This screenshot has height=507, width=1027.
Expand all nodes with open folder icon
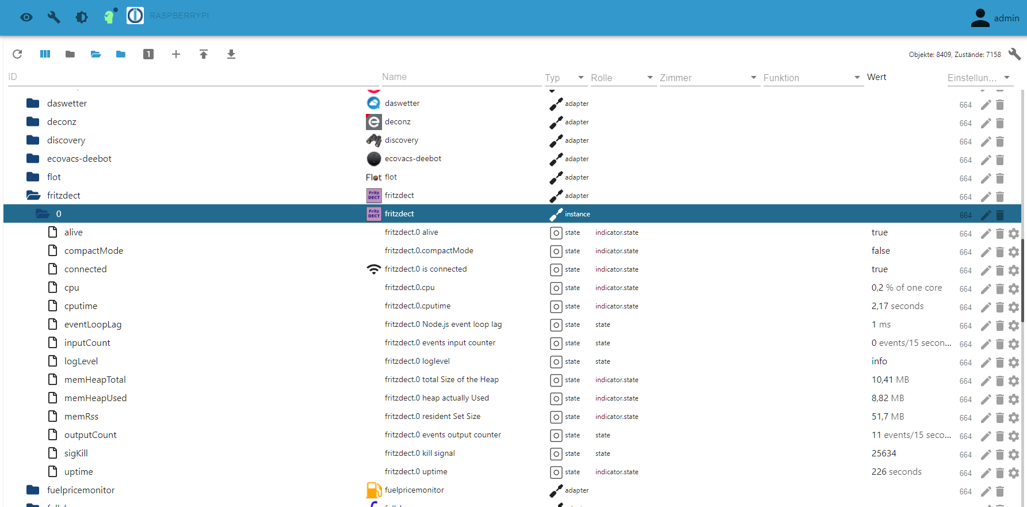pyautogui.click(x=96, y=54)
